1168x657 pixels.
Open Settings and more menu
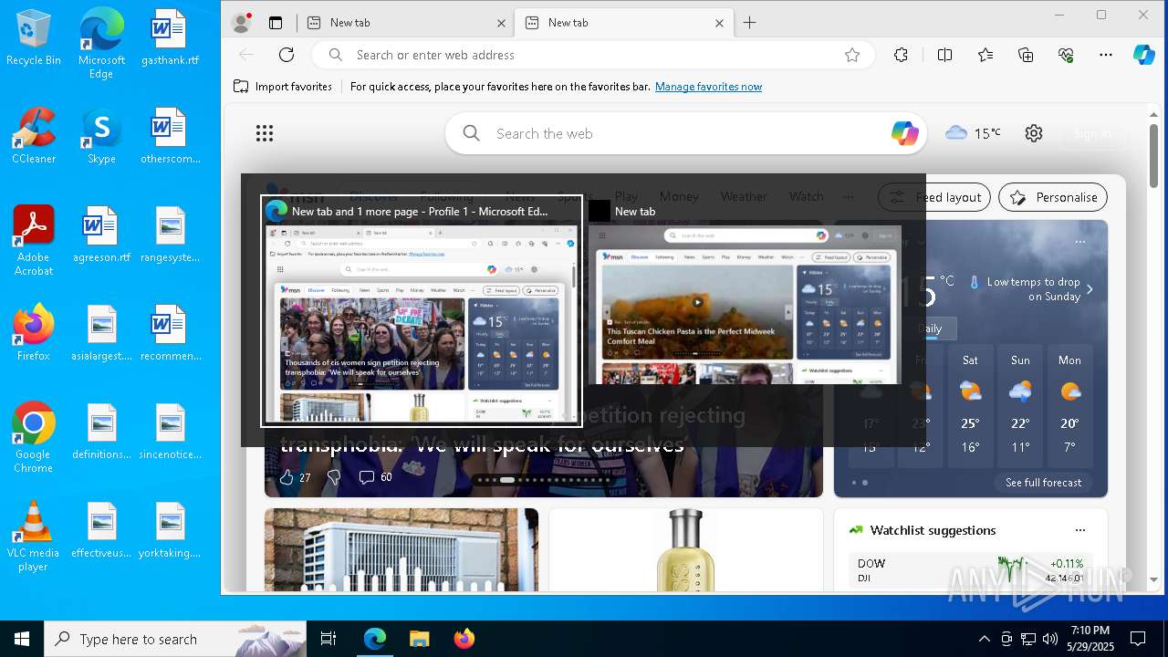1106,55
